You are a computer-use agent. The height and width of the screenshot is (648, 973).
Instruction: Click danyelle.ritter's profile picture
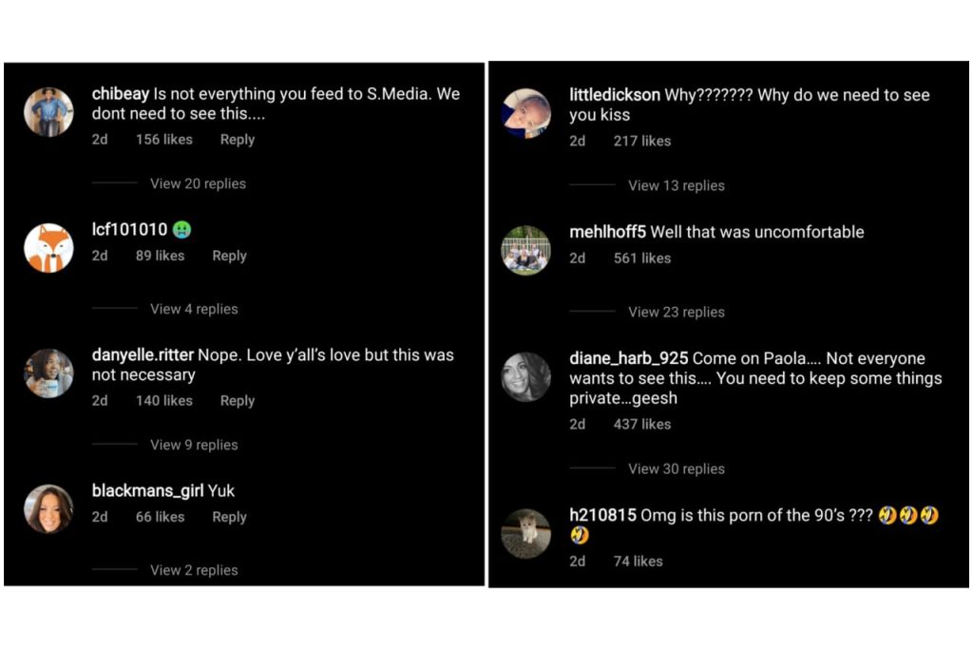48,372
